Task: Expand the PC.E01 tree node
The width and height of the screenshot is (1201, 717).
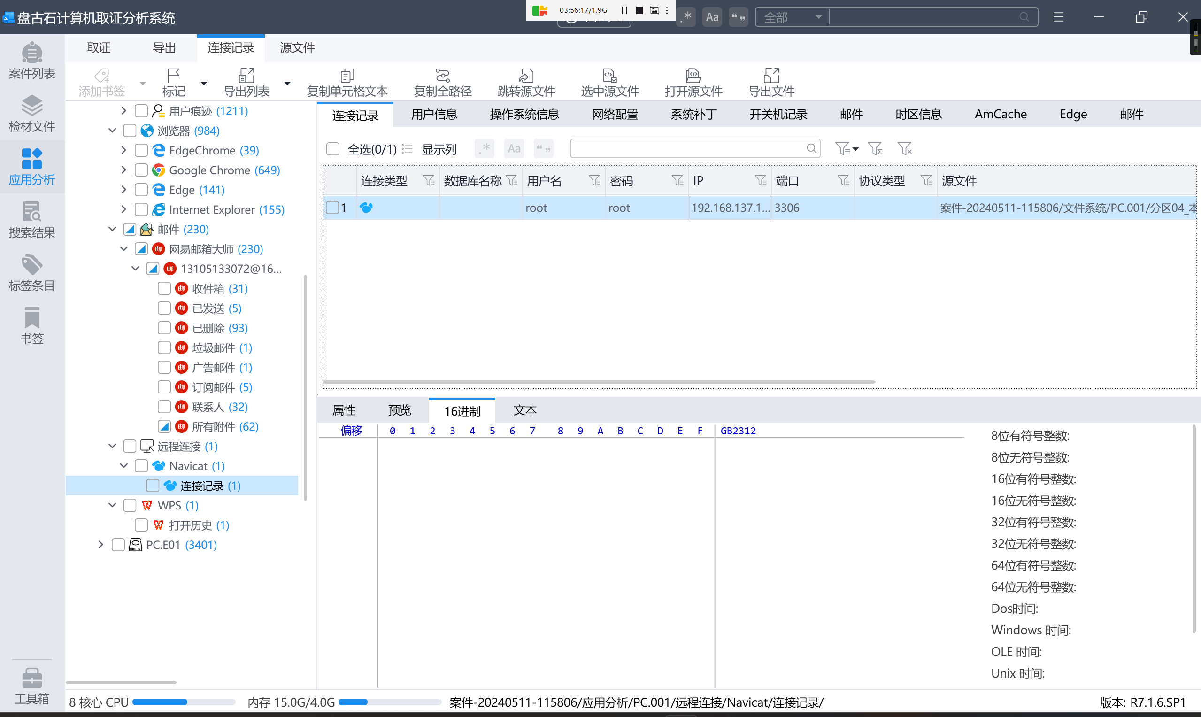Action: tap(100, 545)
